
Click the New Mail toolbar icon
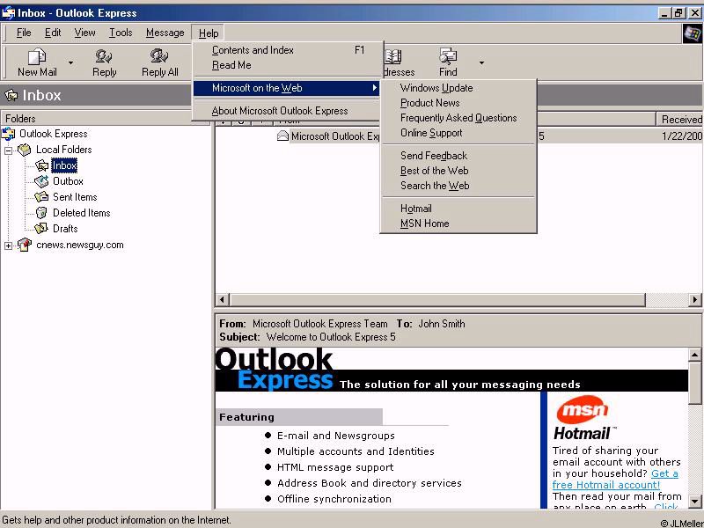click(x=37, y=57)
